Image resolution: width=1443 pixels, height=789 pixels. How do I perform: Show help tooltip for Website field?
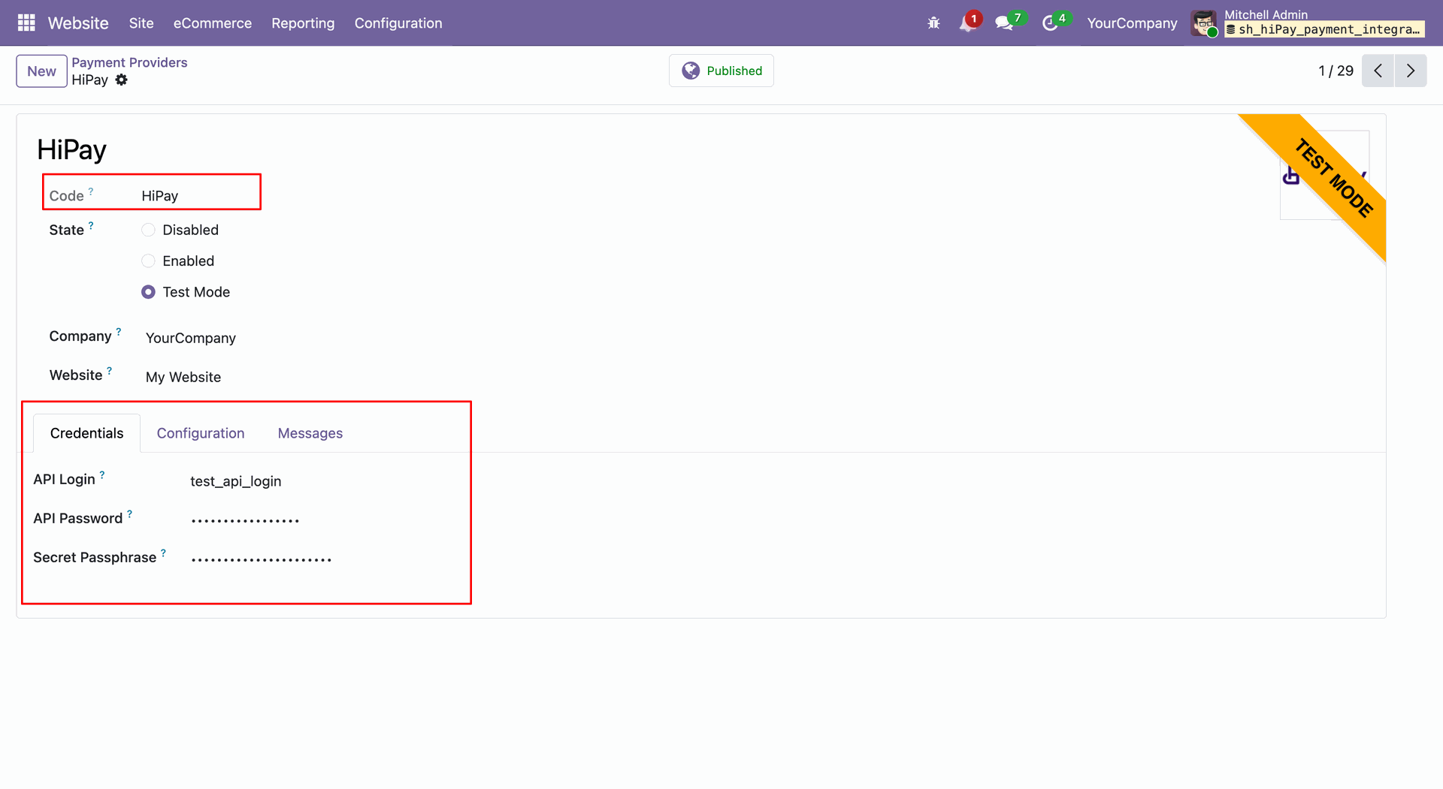[110, 371]
